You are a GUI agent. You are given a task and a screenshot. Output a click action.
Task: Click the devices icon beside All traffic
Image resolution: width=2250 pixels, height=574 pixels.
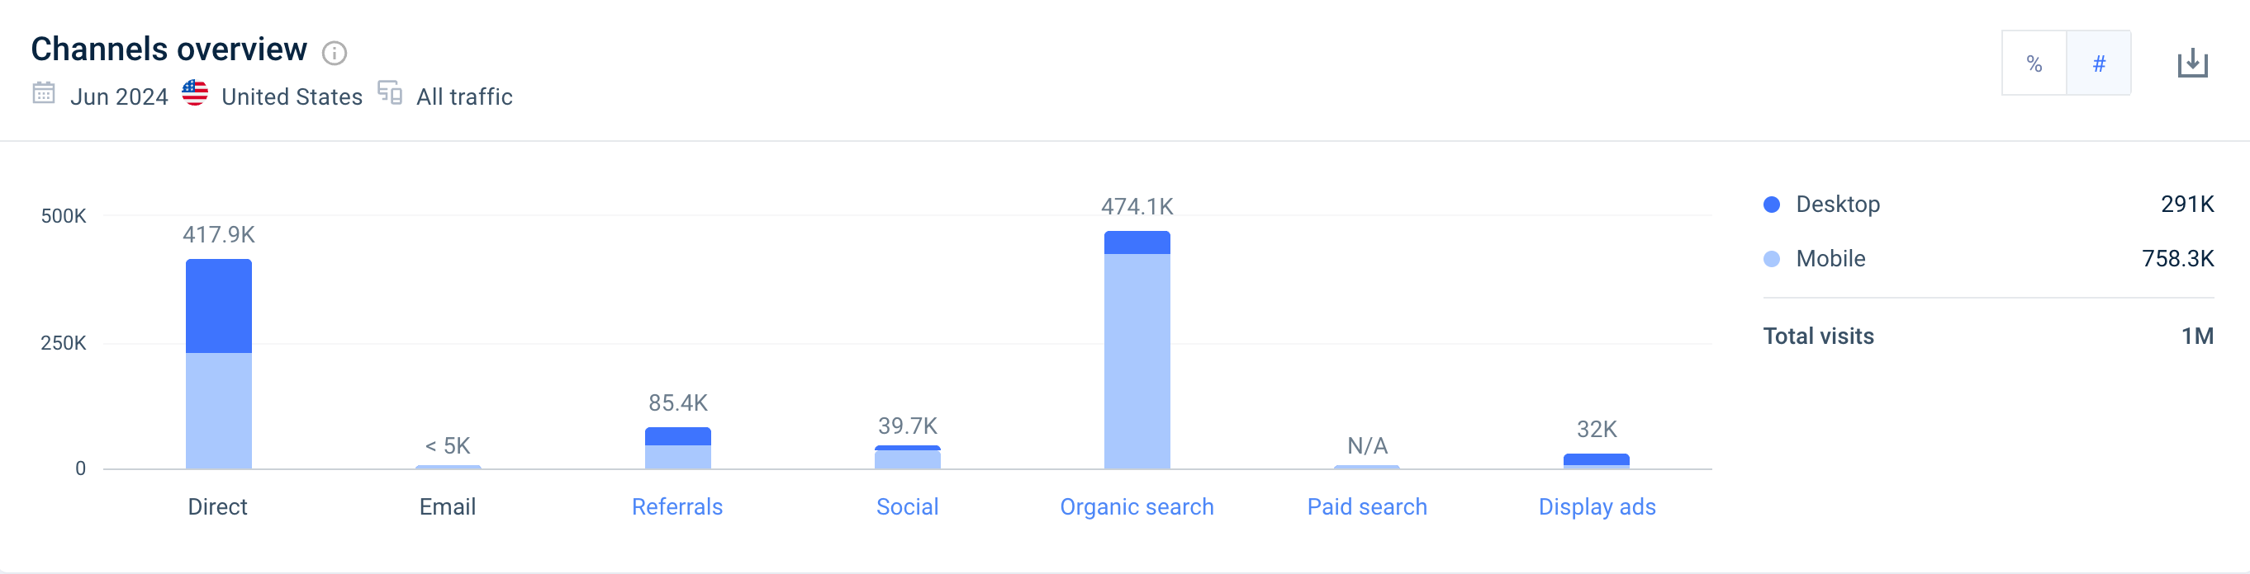[390, 93]
